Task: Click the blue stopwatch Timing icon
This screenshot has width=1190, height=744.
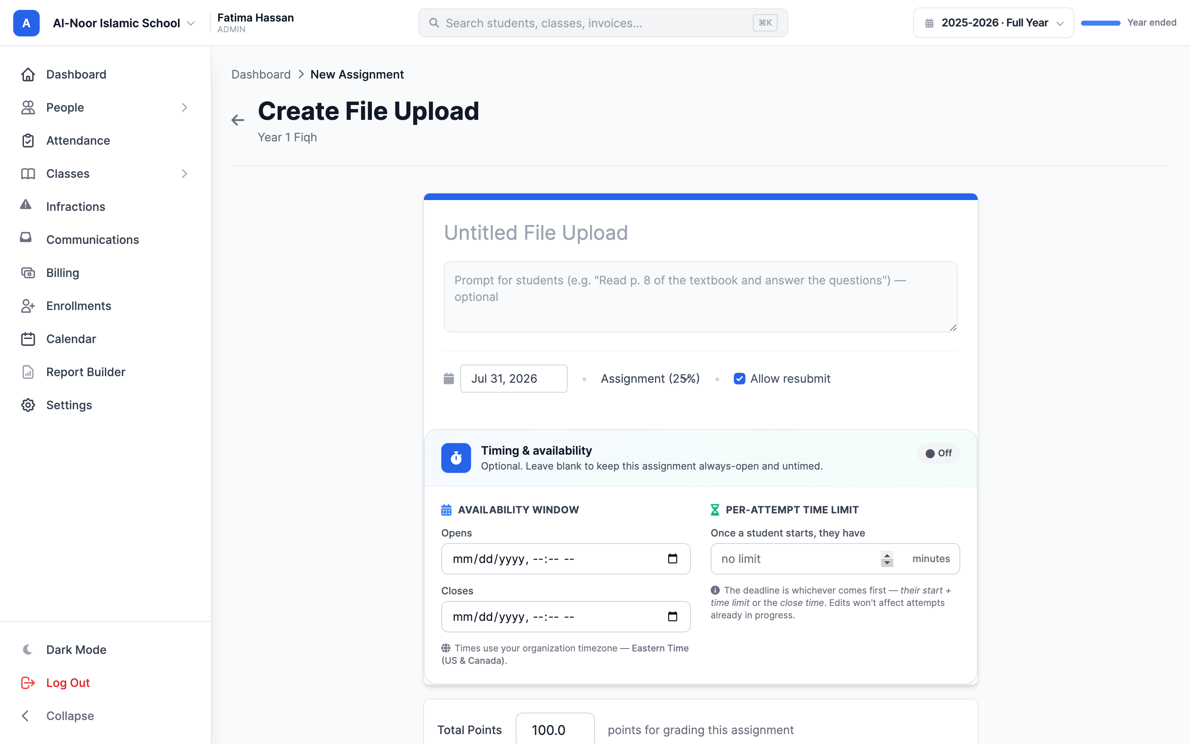Action: point(456,458)
